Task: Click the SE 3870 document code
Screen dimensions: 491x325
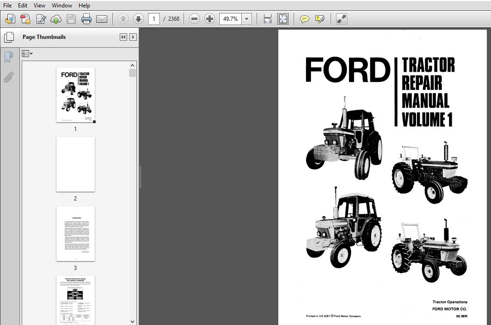Action: tap(462, 316)
